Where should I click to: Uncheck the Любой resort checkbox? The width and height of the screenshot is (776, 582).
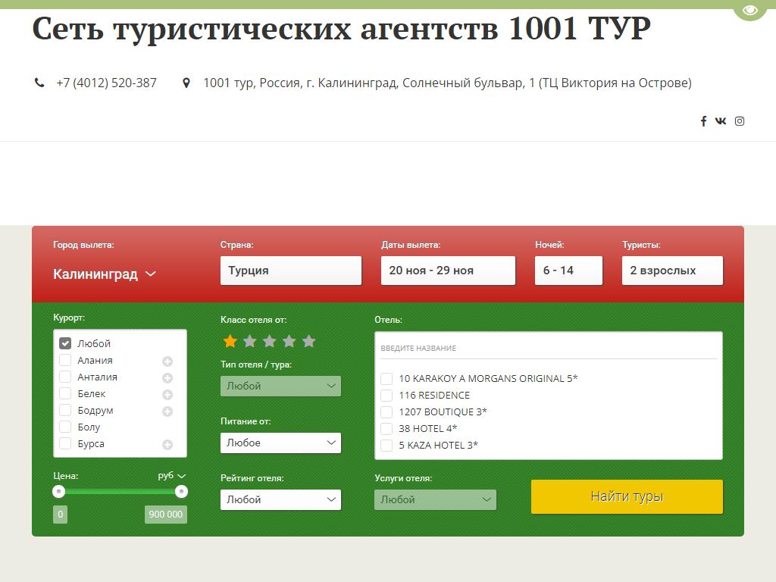click(65, 343)
